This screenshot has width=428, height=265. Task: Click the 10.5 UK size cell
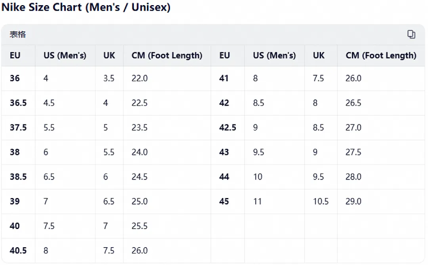(x=321, y=201)
